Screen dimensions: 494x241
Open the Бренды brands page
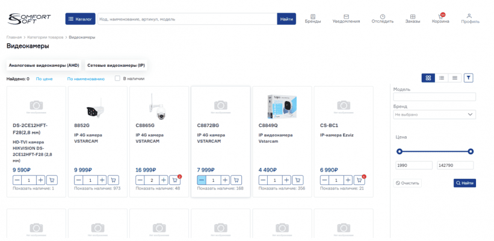313,18
